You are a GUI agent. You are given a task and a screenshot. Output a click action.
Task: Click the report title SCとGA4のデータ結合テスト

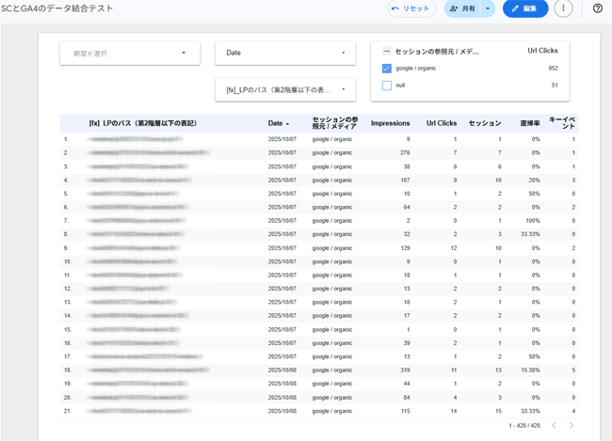click(x=57, y=8)
